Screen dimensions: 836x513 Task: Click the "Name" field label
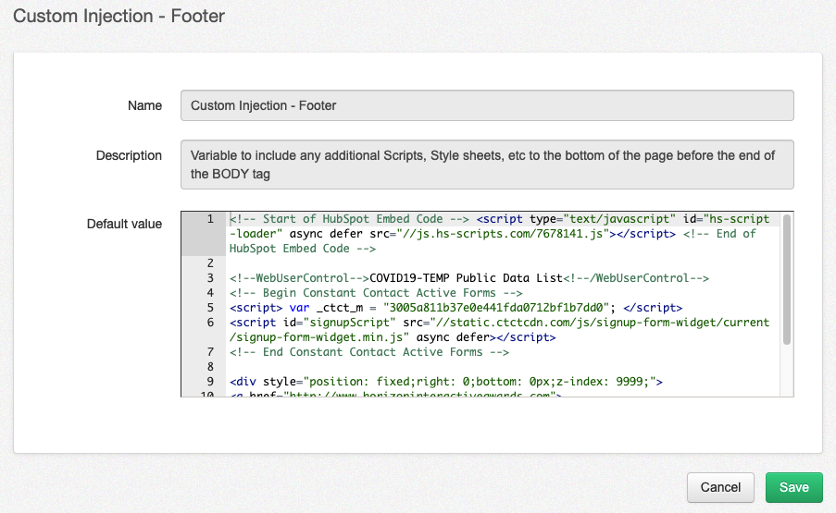145,105
